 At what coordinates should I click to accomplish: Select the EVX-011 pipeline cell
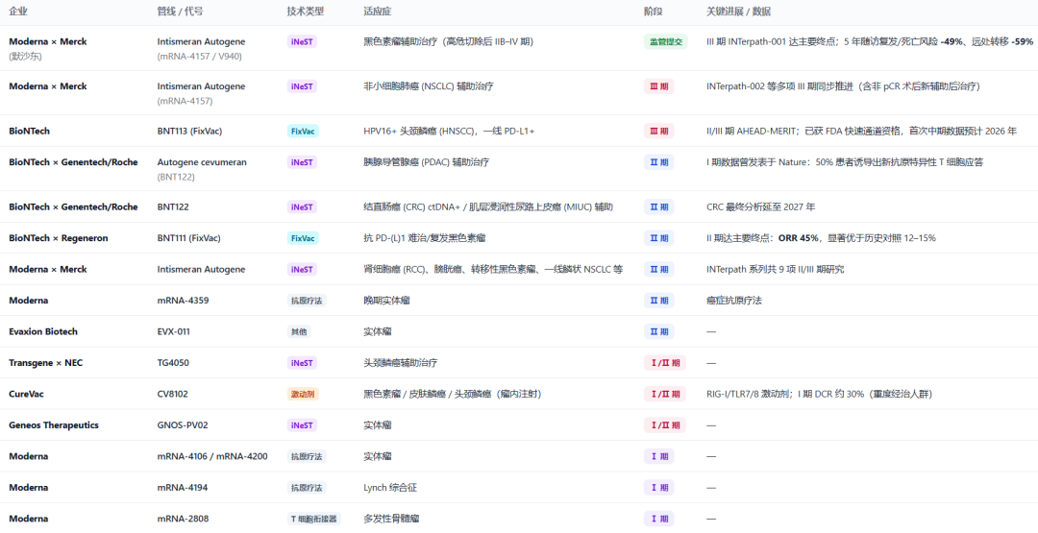click(x=173, y=331)
